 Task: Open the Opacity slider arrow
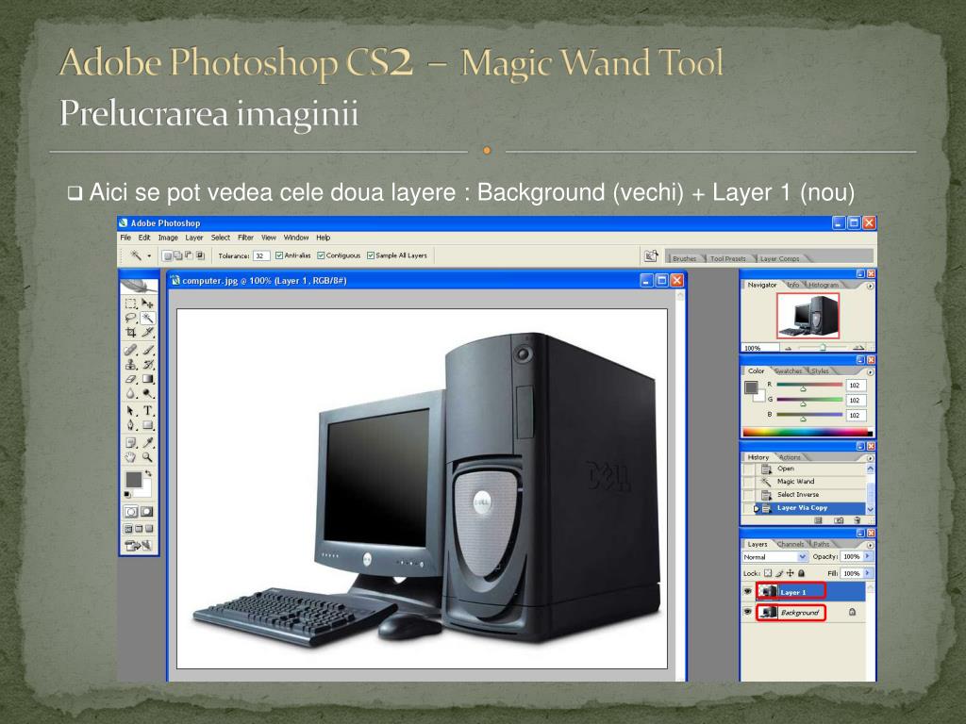(868, 556)
